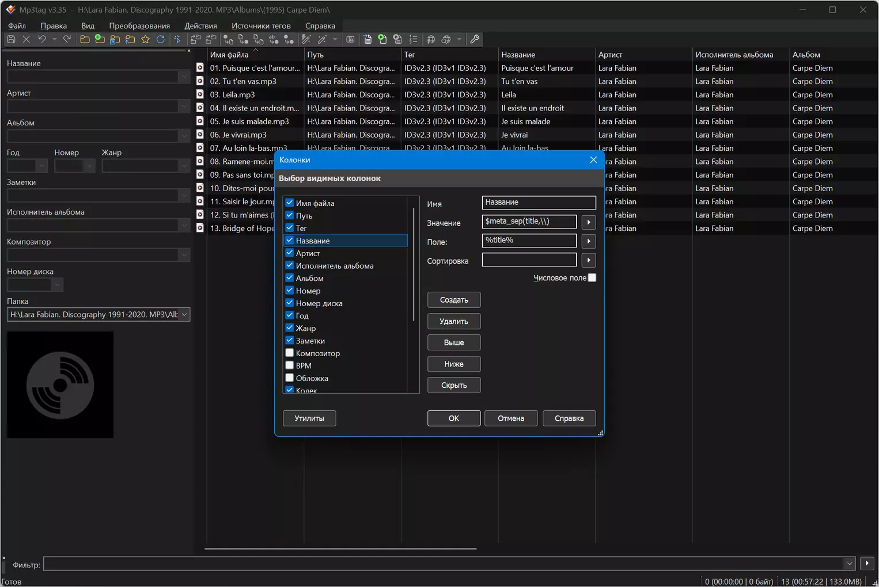The image size is (879, 587).
Task: Uncheck the 'Артист' column checkbox
Action: (x=290, y=253)
